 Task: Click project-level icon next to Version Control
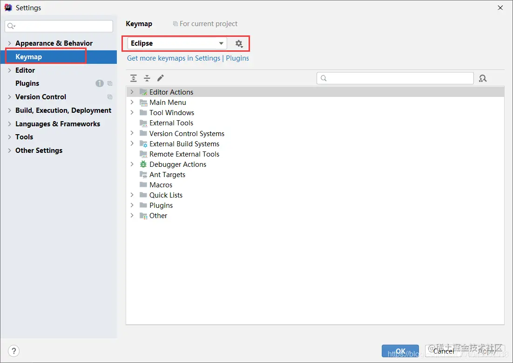(x=110, y=97)
